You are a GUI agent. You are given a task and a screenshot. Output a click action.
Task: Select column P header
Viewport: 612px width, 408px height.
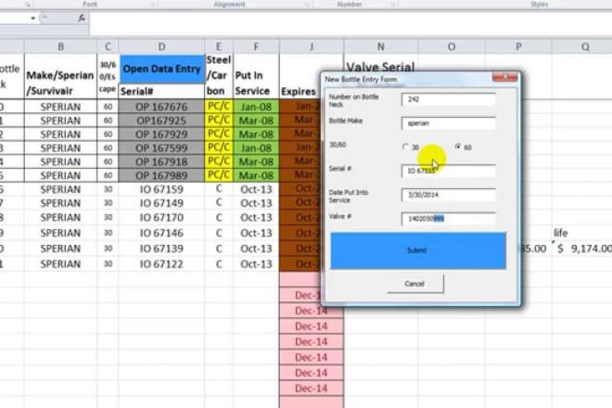click(518, 47)
